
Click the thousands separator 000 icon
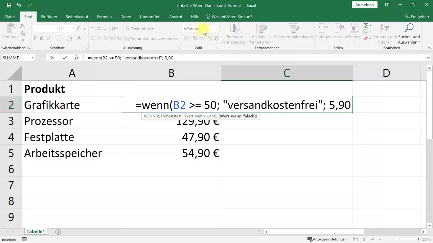pos(202,38)
